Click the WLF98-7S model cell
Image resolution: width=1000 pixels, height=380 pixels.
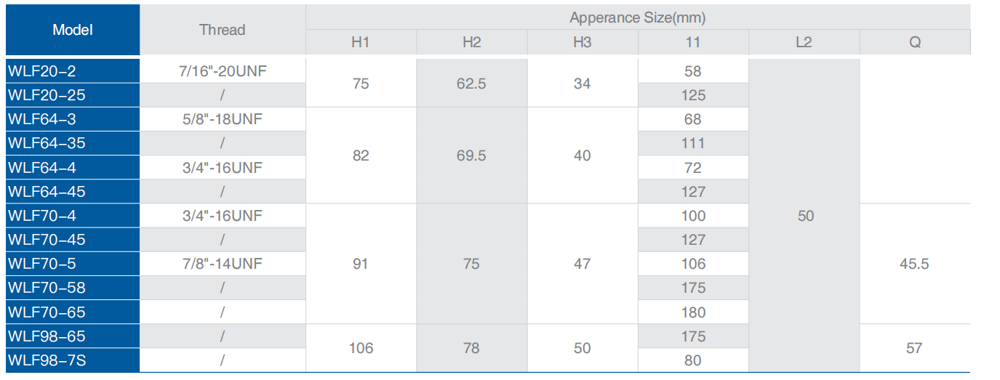pyautogui.click(x=73, y=360)
